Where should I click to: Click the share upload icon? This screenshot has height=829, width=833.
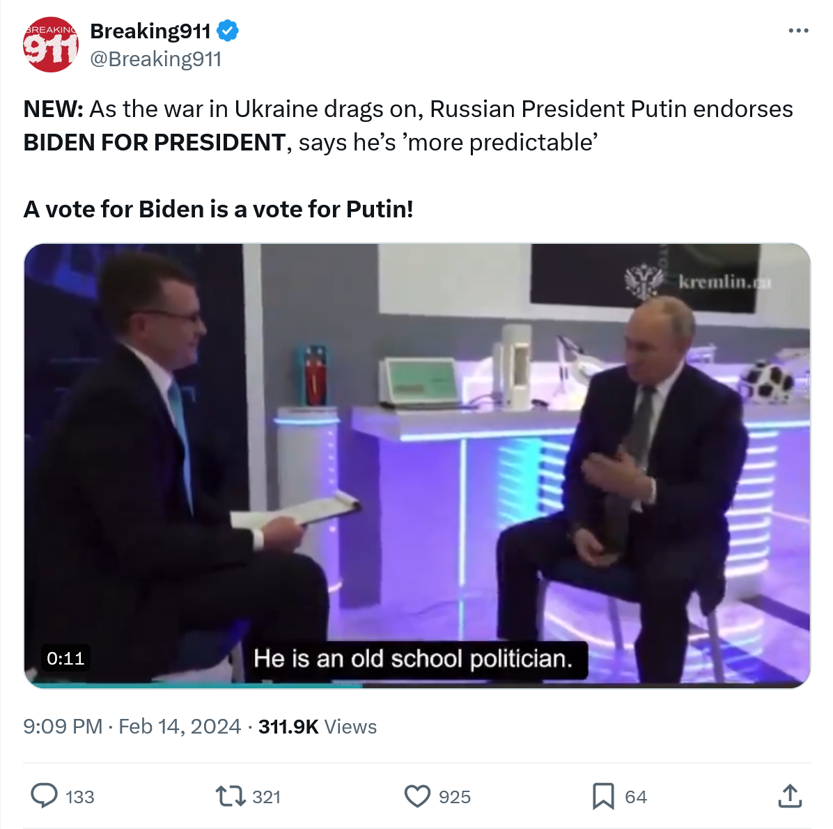point(790,796)
